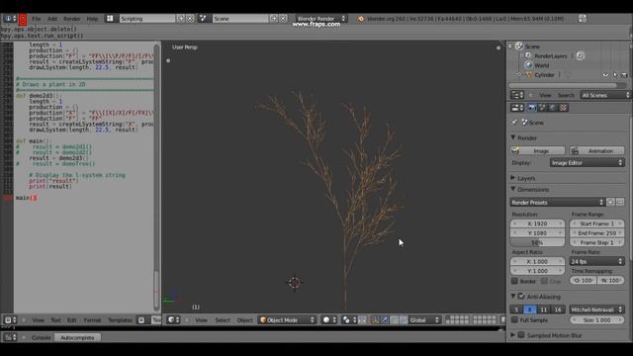Open pivot point selector in viewport header
Viewport: 633px width, 356px height.
(x=349, y=320)
